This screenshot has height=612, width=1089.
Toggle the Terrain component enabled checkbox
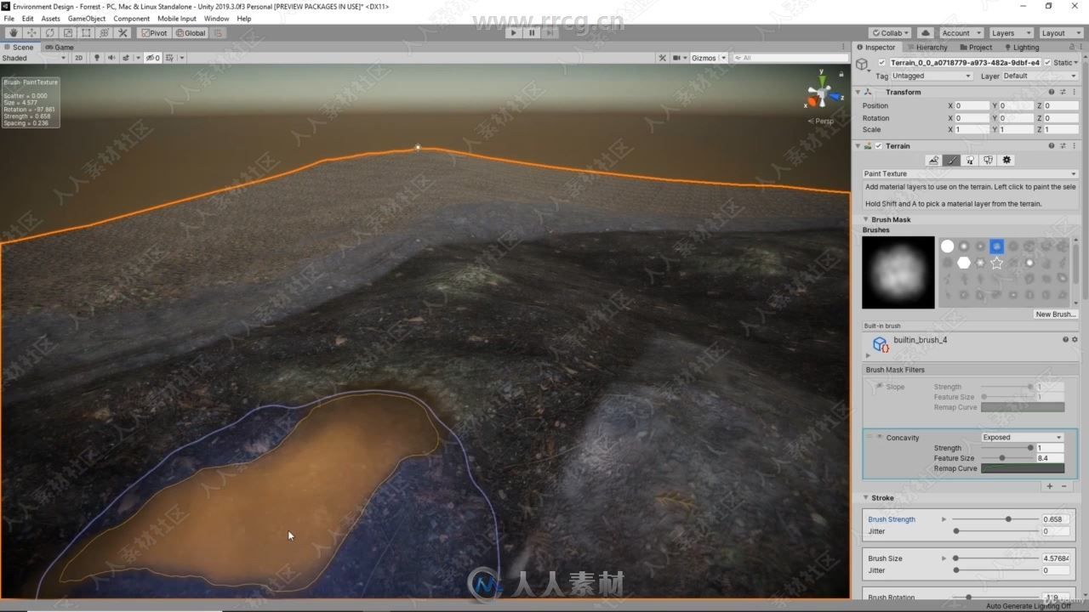point(879,146)
